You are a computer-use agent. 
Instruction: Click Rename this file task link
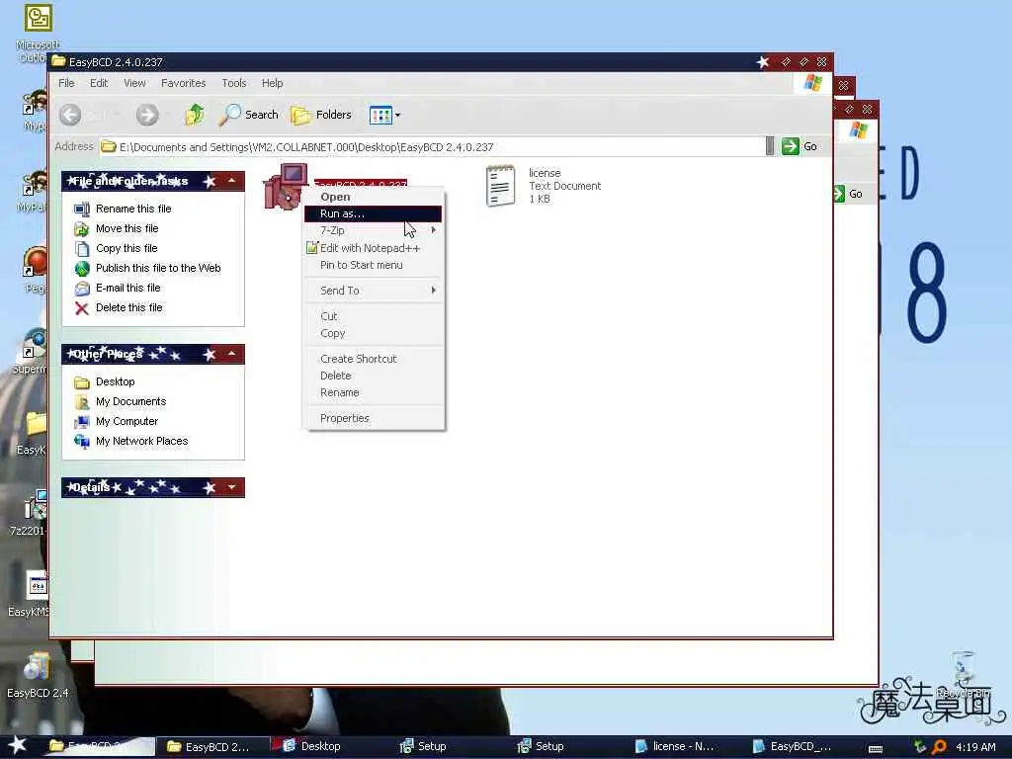tap(133, 209)
